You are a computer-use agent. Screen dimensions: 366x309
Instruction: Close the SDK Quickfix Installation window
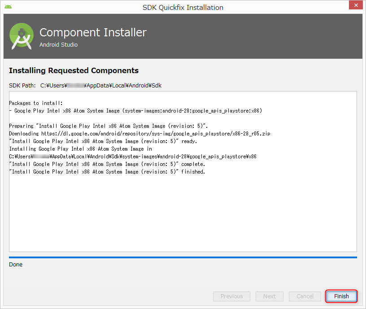356,5
